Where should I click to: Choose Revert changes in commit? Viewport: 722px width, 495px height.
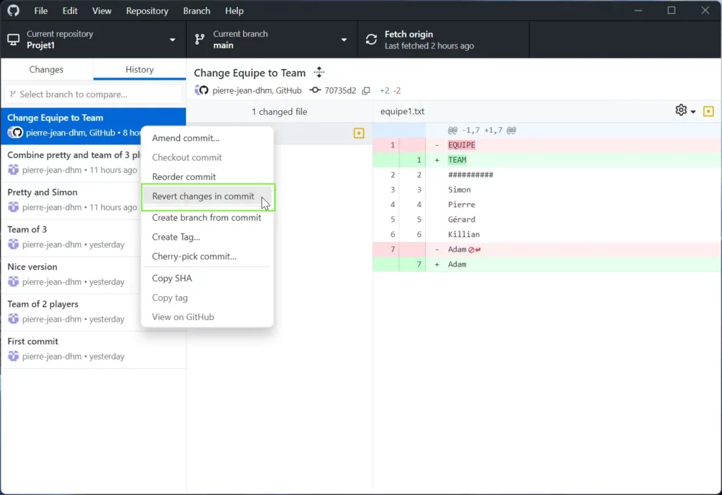[207, 197]
